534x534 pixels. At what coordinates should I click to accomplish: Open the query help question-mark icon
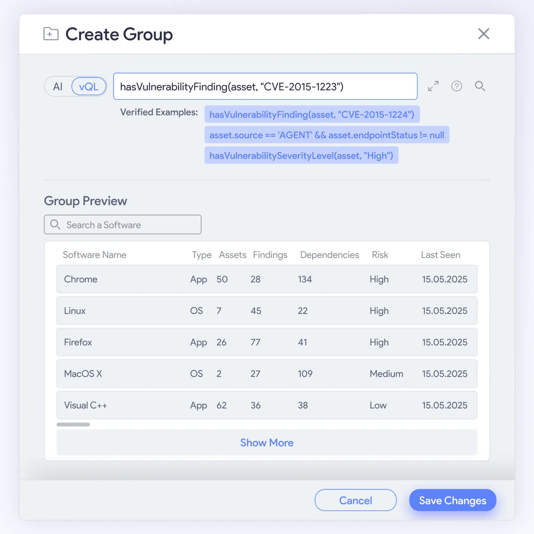457,86
